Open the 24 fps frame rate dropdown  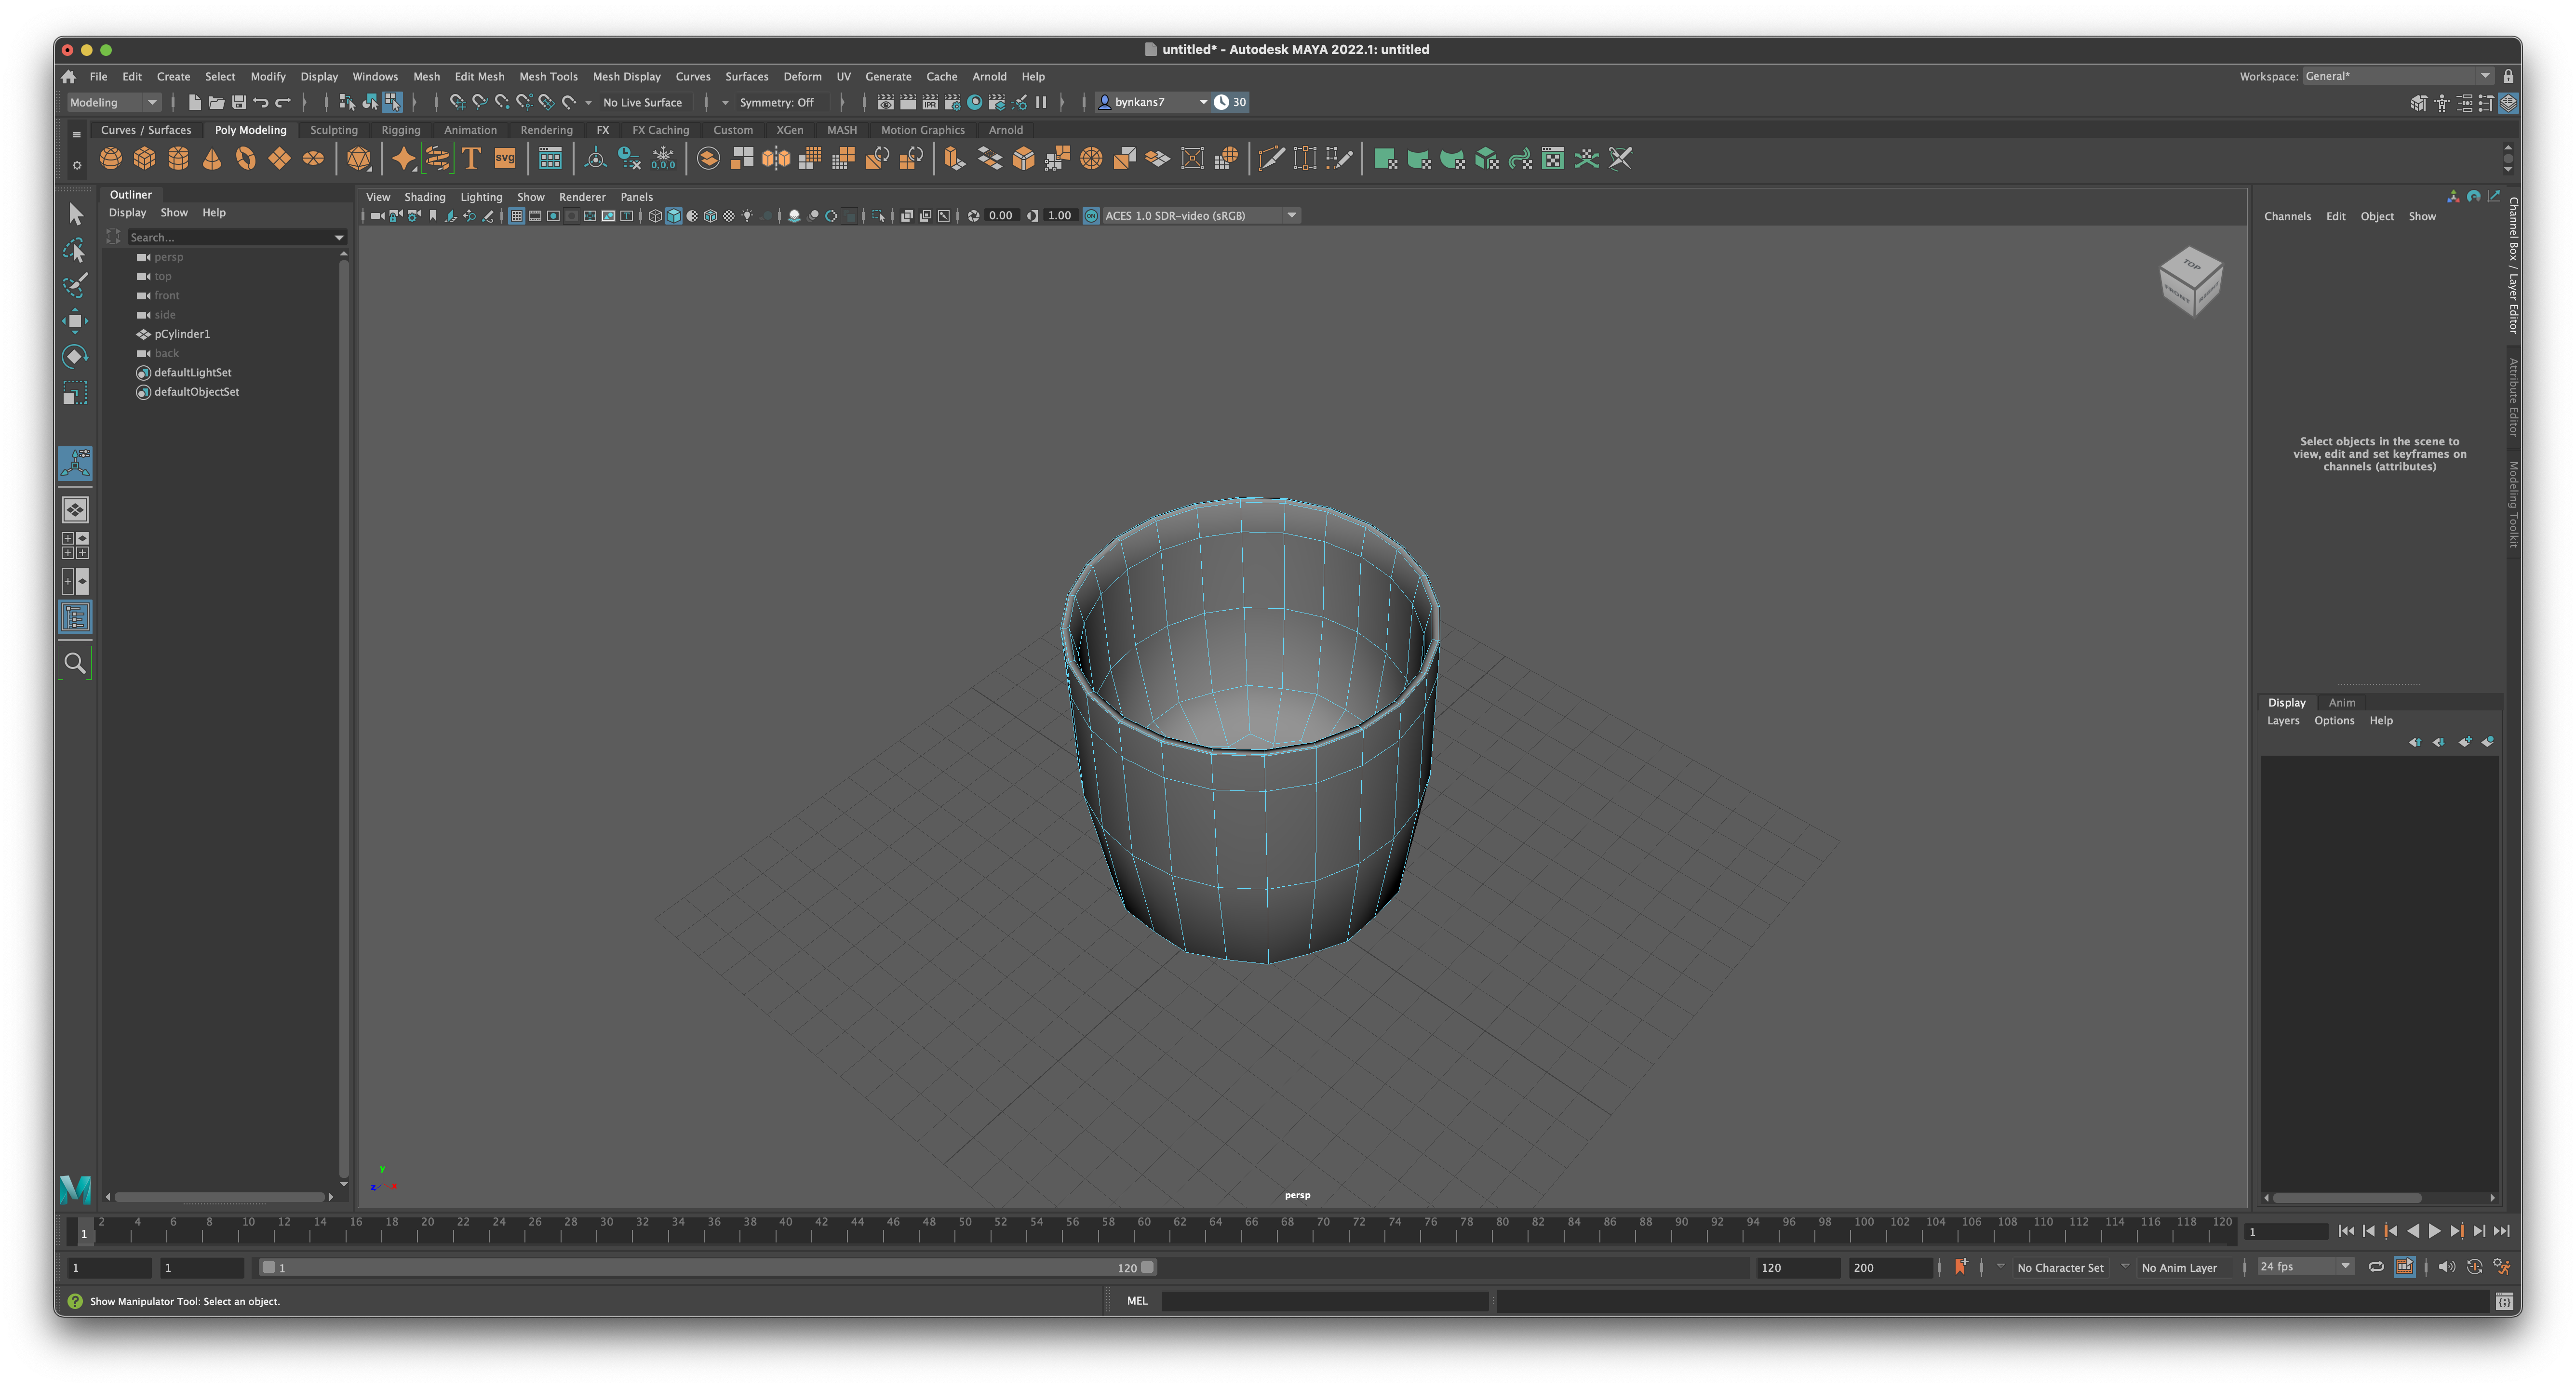[2306, 1267]
